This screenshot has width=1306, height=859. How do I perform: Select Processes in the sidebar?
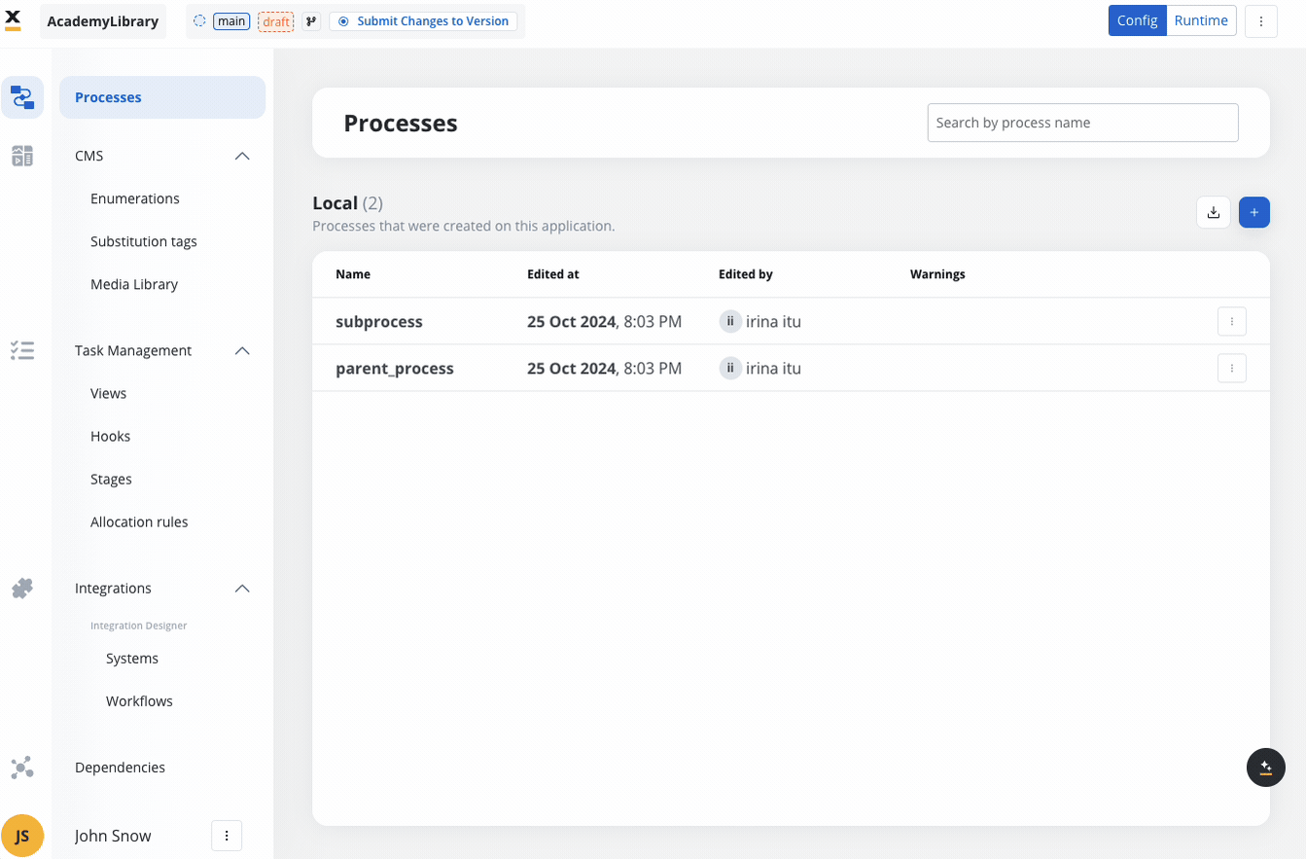coord(162,97)
